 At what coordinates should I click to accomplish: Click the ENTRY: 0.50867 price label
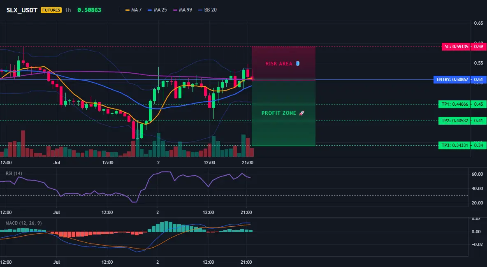[x=452, y=79]
